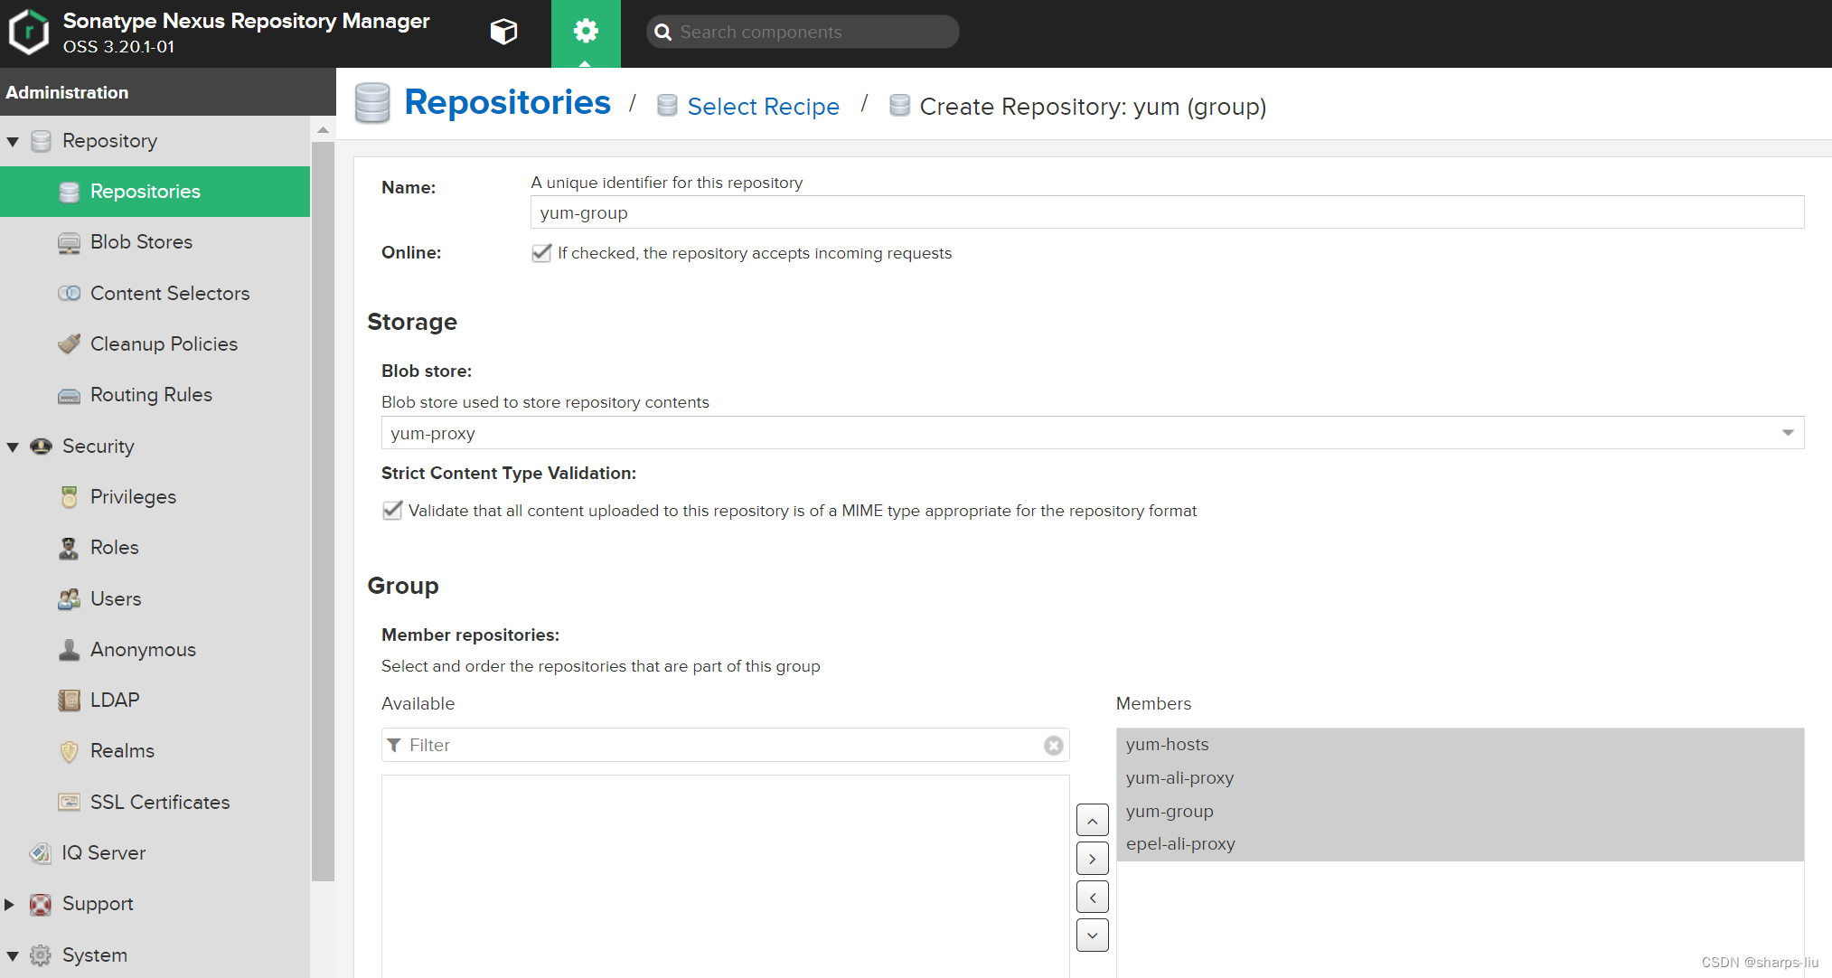
Task: Move selected member down with arrow button
Action: coord(1092,936)
